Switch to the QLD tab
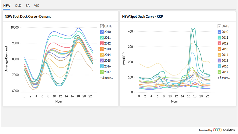The height and width of the screenshot is (134, 238). (18, 6)
